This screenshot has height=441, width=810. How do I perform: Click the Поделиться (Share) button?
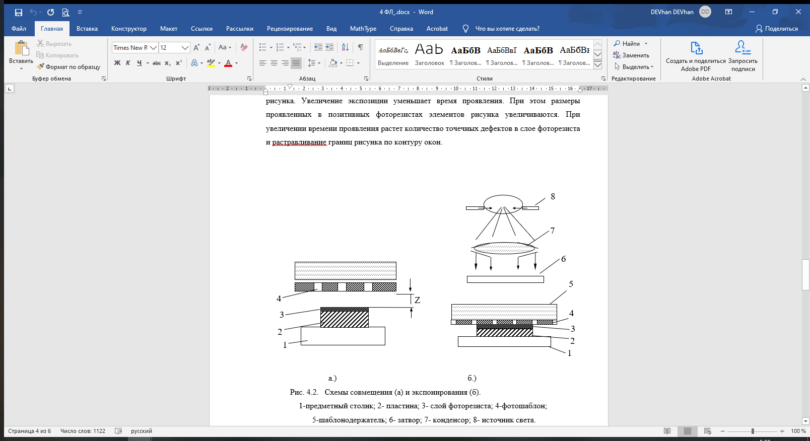776,29
